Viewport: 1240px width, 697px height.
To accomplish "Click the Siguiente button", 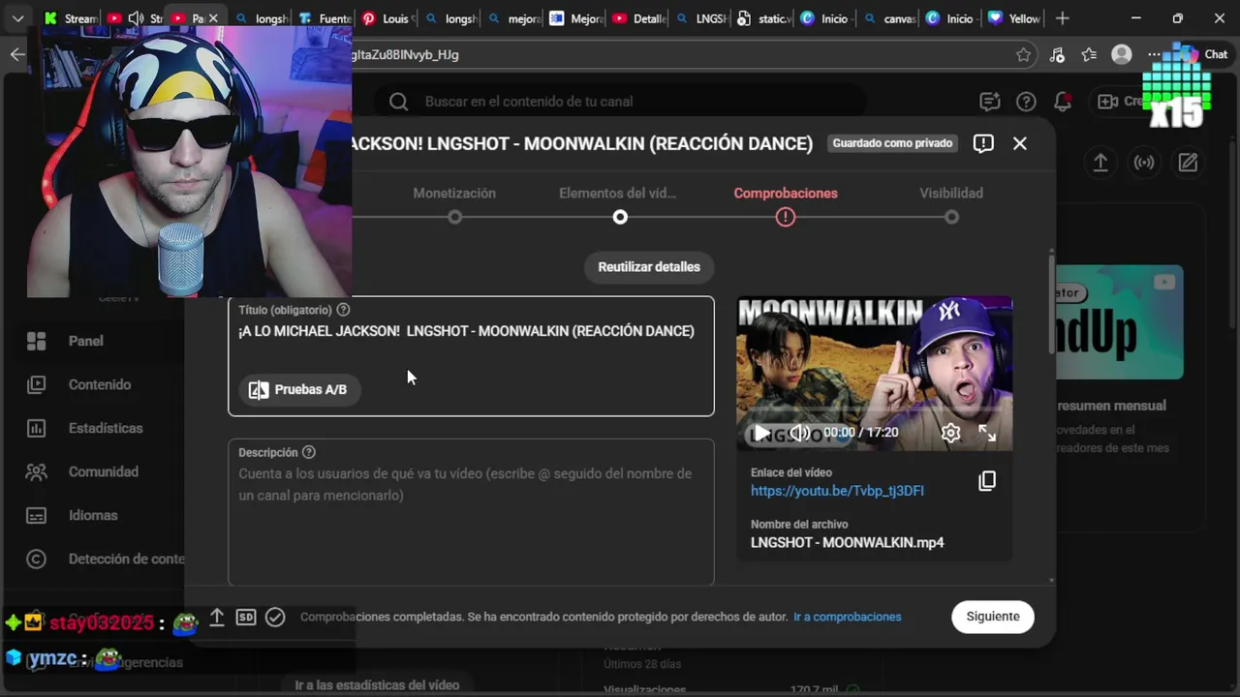I will 993,617.
